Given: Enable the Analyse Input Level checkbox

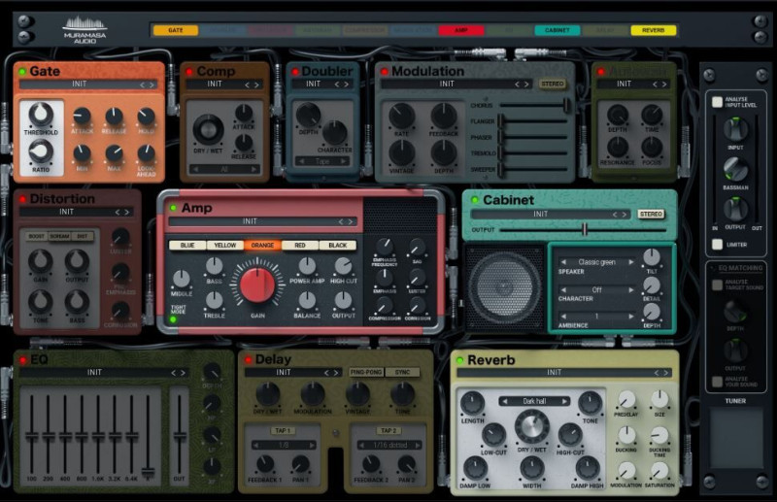Looking at the screenshot, I should (717, 102).
